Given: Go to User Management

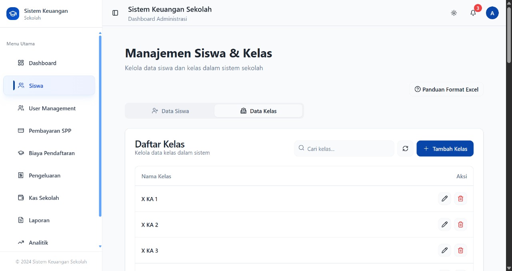Looking at the screenshot, I should (x=49, y=108).
